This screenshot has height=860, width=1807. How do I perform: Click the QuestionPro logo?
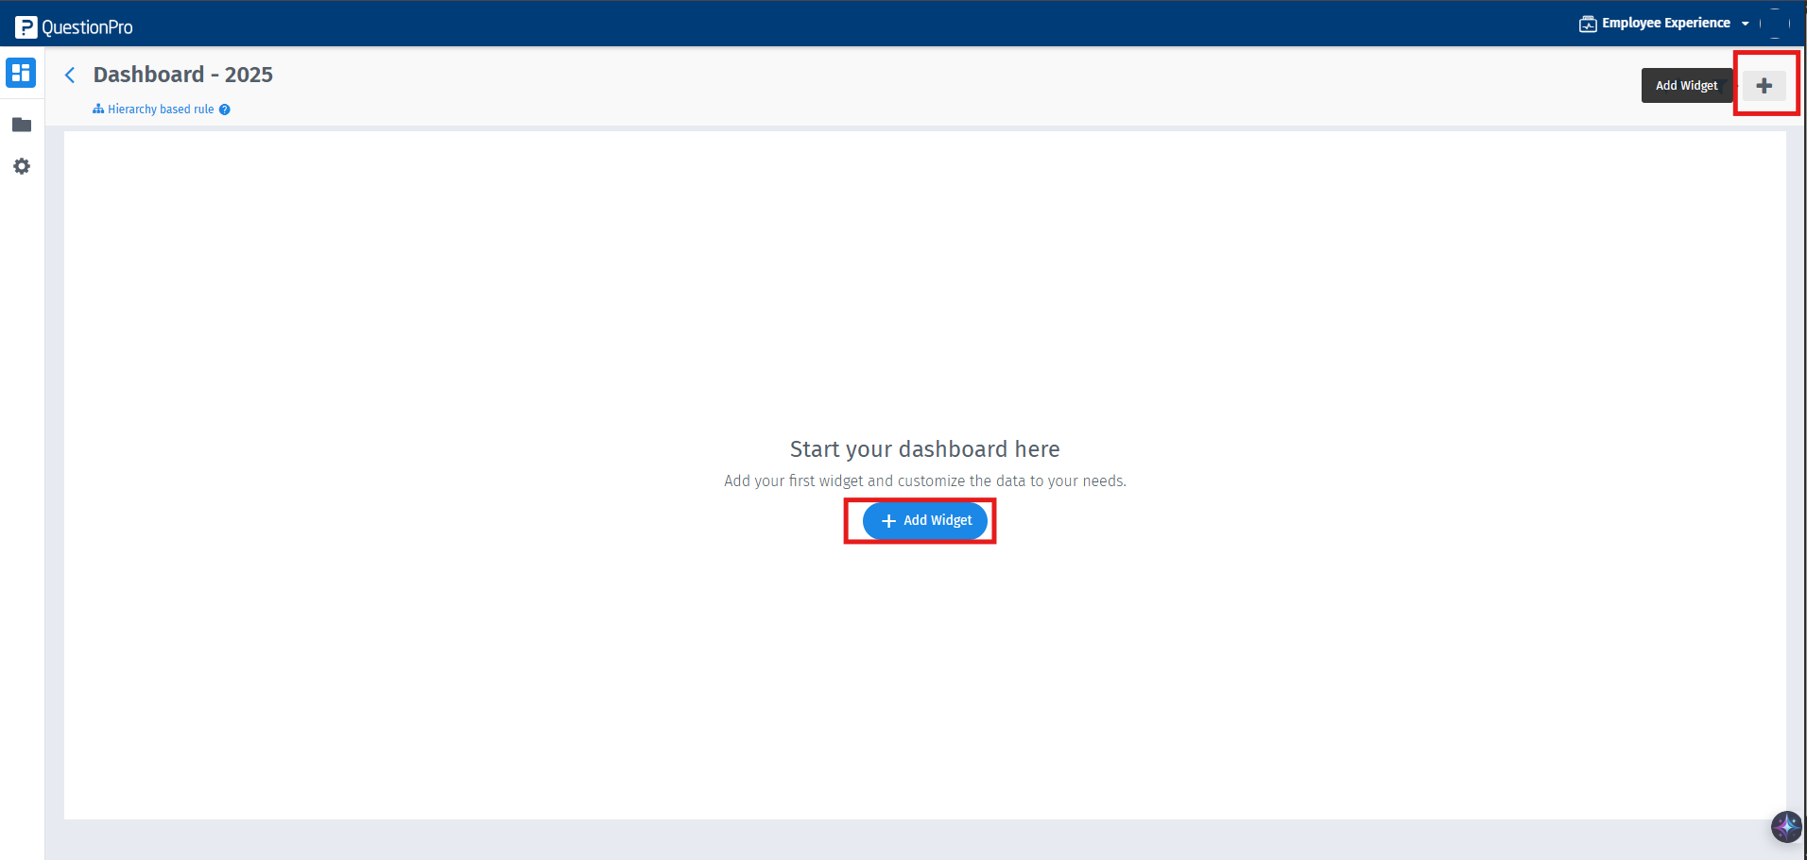74,25
